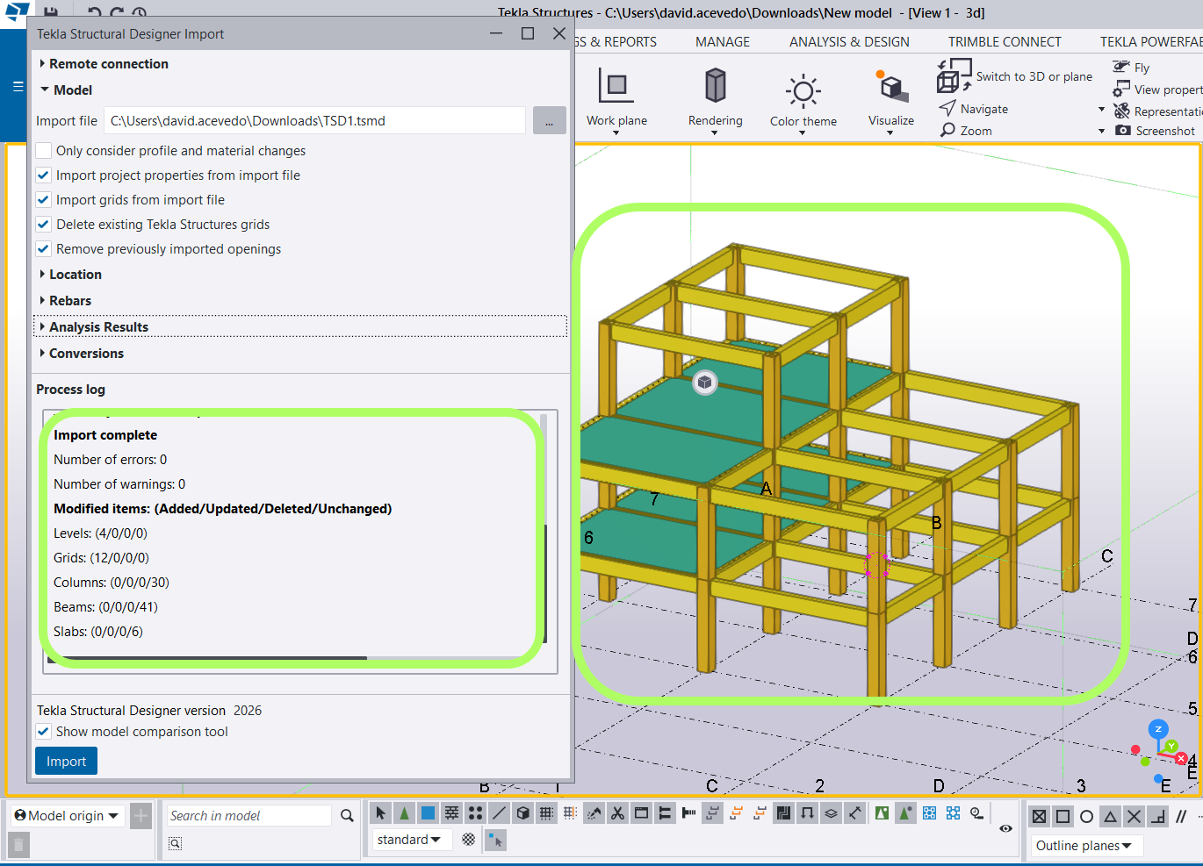This screenshot has width=1203, height=866.
Task: Click the four-dots selection icon
Action: tap(475, 813)
